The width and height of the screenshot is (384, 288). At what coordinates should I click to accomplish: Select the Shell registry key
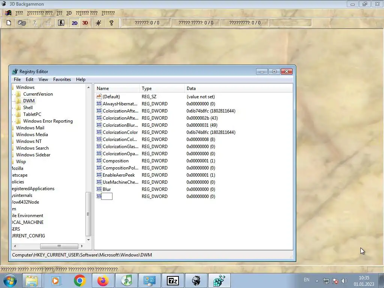pyautogui.click(x=28, y=108)
